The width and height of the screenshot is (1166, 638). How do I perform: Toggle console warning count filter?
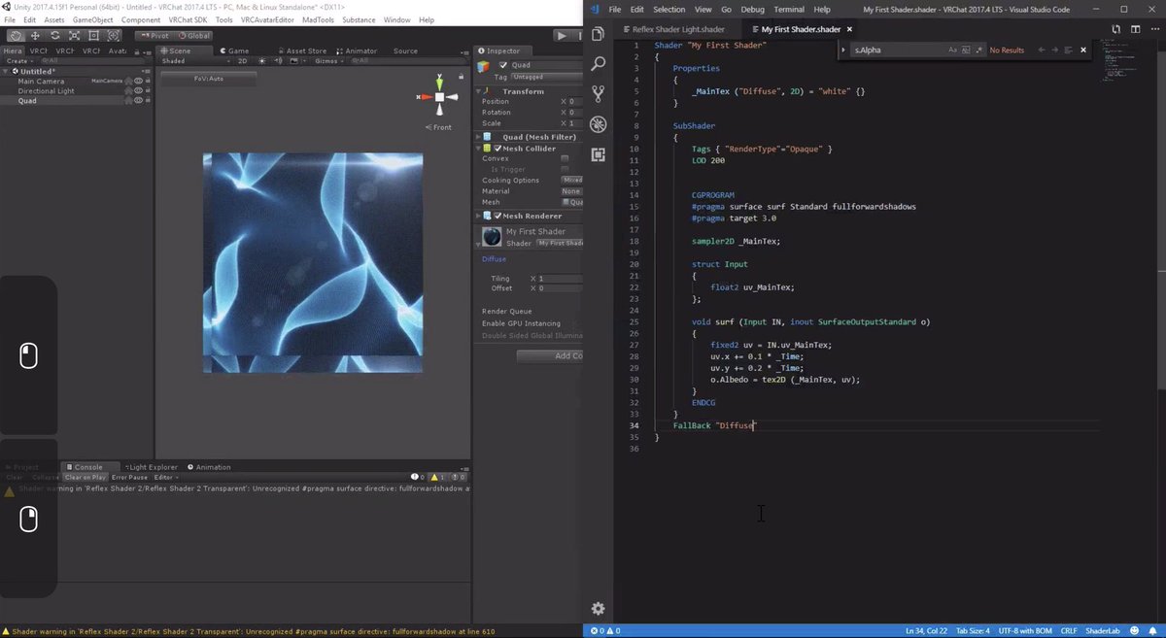coord(437,477)
